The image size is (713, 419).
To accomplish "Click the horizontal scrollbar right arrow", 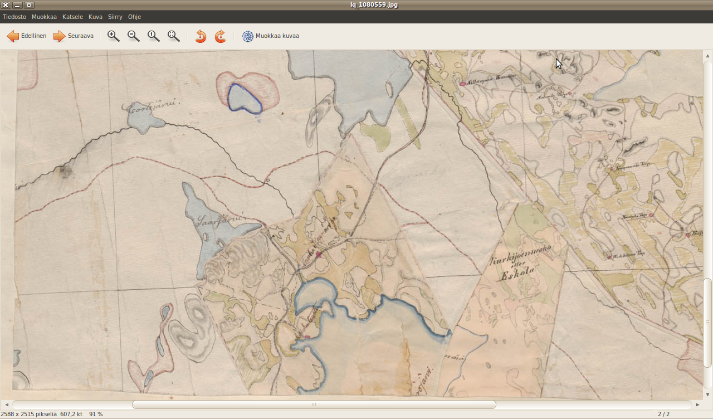I will (x=697, y=405).
